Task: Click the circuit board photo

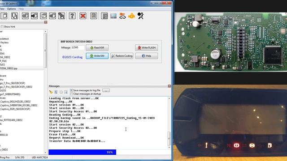Action: [x=230, y=42]
